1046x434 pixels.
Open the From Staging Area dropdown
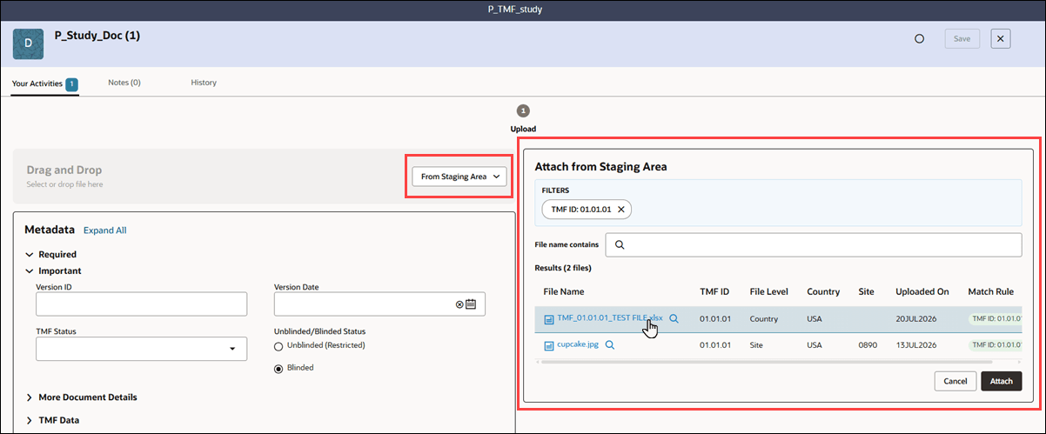[459, 177]
